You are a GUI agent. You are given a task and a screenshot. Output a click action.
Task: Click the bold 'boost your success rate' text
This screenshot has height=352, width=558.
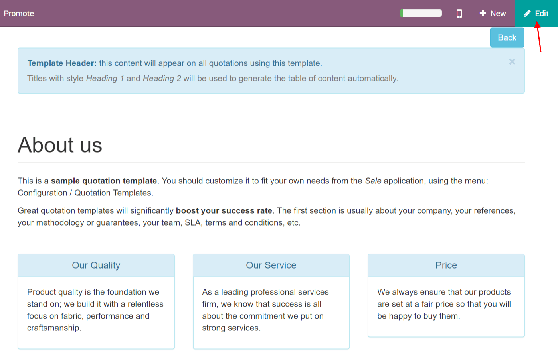(224, 211)
